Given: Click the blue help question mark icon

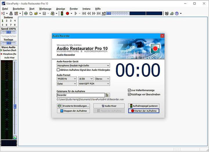Looking at the screenshot, I should click(x=177, y=13).
